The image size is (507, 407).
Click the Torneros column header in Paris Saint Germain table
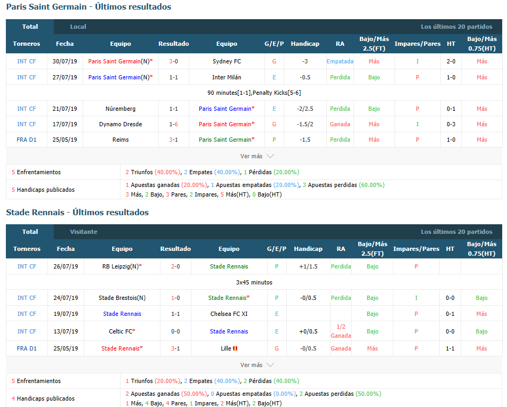click(x=27, y=44)
